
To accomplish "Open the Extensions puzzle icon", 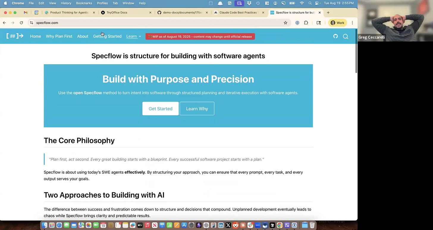I will (x=306, y=23).
